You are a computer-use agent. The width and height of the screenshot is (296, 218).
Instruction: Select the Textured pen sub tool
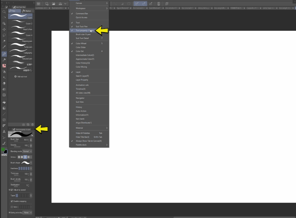pyautogui.click(x=21, y=57)
